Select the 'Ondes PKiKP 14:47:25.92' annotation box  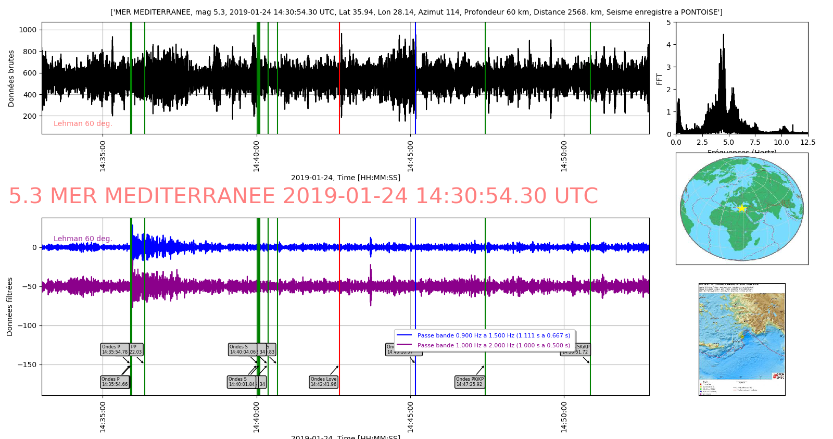tap(470, 382)
